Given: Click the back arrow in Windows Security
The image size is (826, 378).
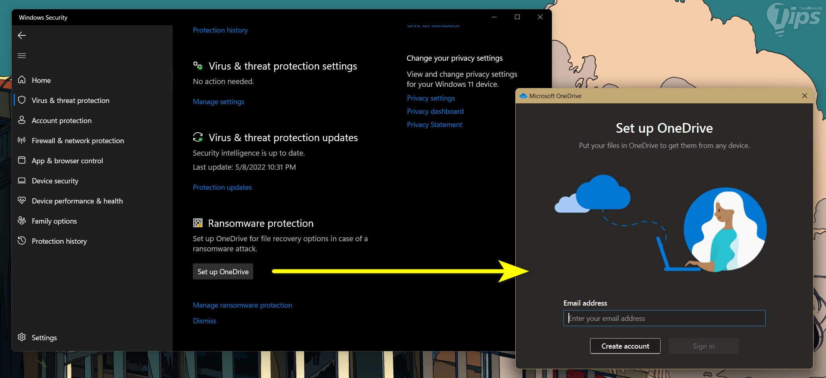Looking at the screenshot, I should coord(22,35).
